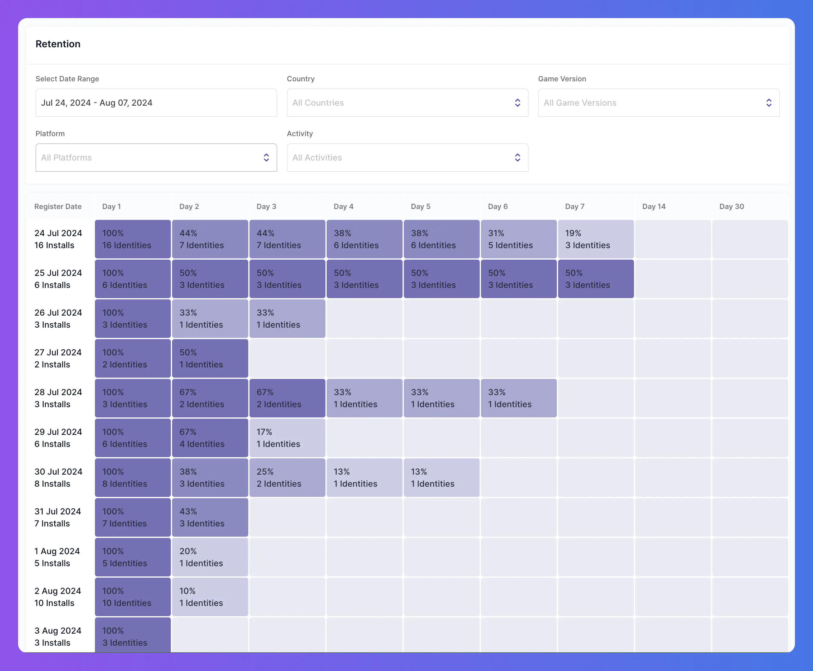Click the Day 6 column header
Screen dimensions: 813x671
point(498,206)
